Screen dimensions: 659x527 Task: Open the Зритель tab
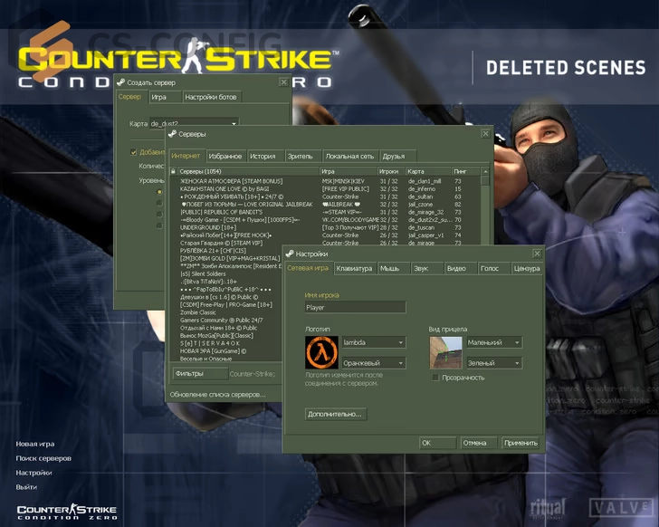click(x=302, y=156)
